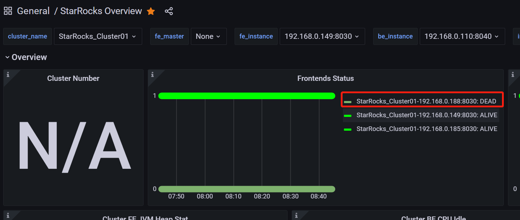Open the be_instance dropdown 192.168.0.110:8040
The width and height of the screenshot is (520, 220).
(462, 36)
